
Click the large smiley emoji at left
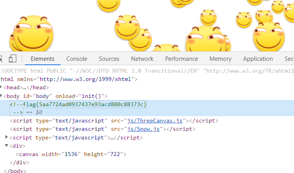pyautogui.click(x=33, y=34)
